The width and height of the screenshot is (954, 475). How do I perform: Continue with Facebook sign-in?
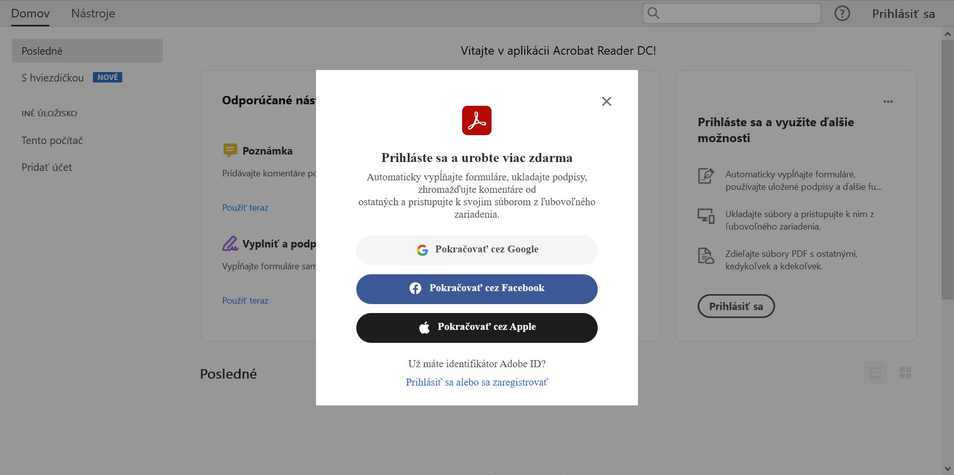[477, 289]
